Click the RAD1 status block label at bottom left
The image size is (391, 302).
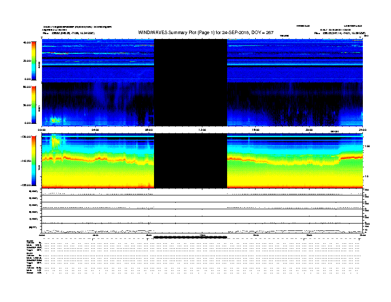[x=30, y=254]
